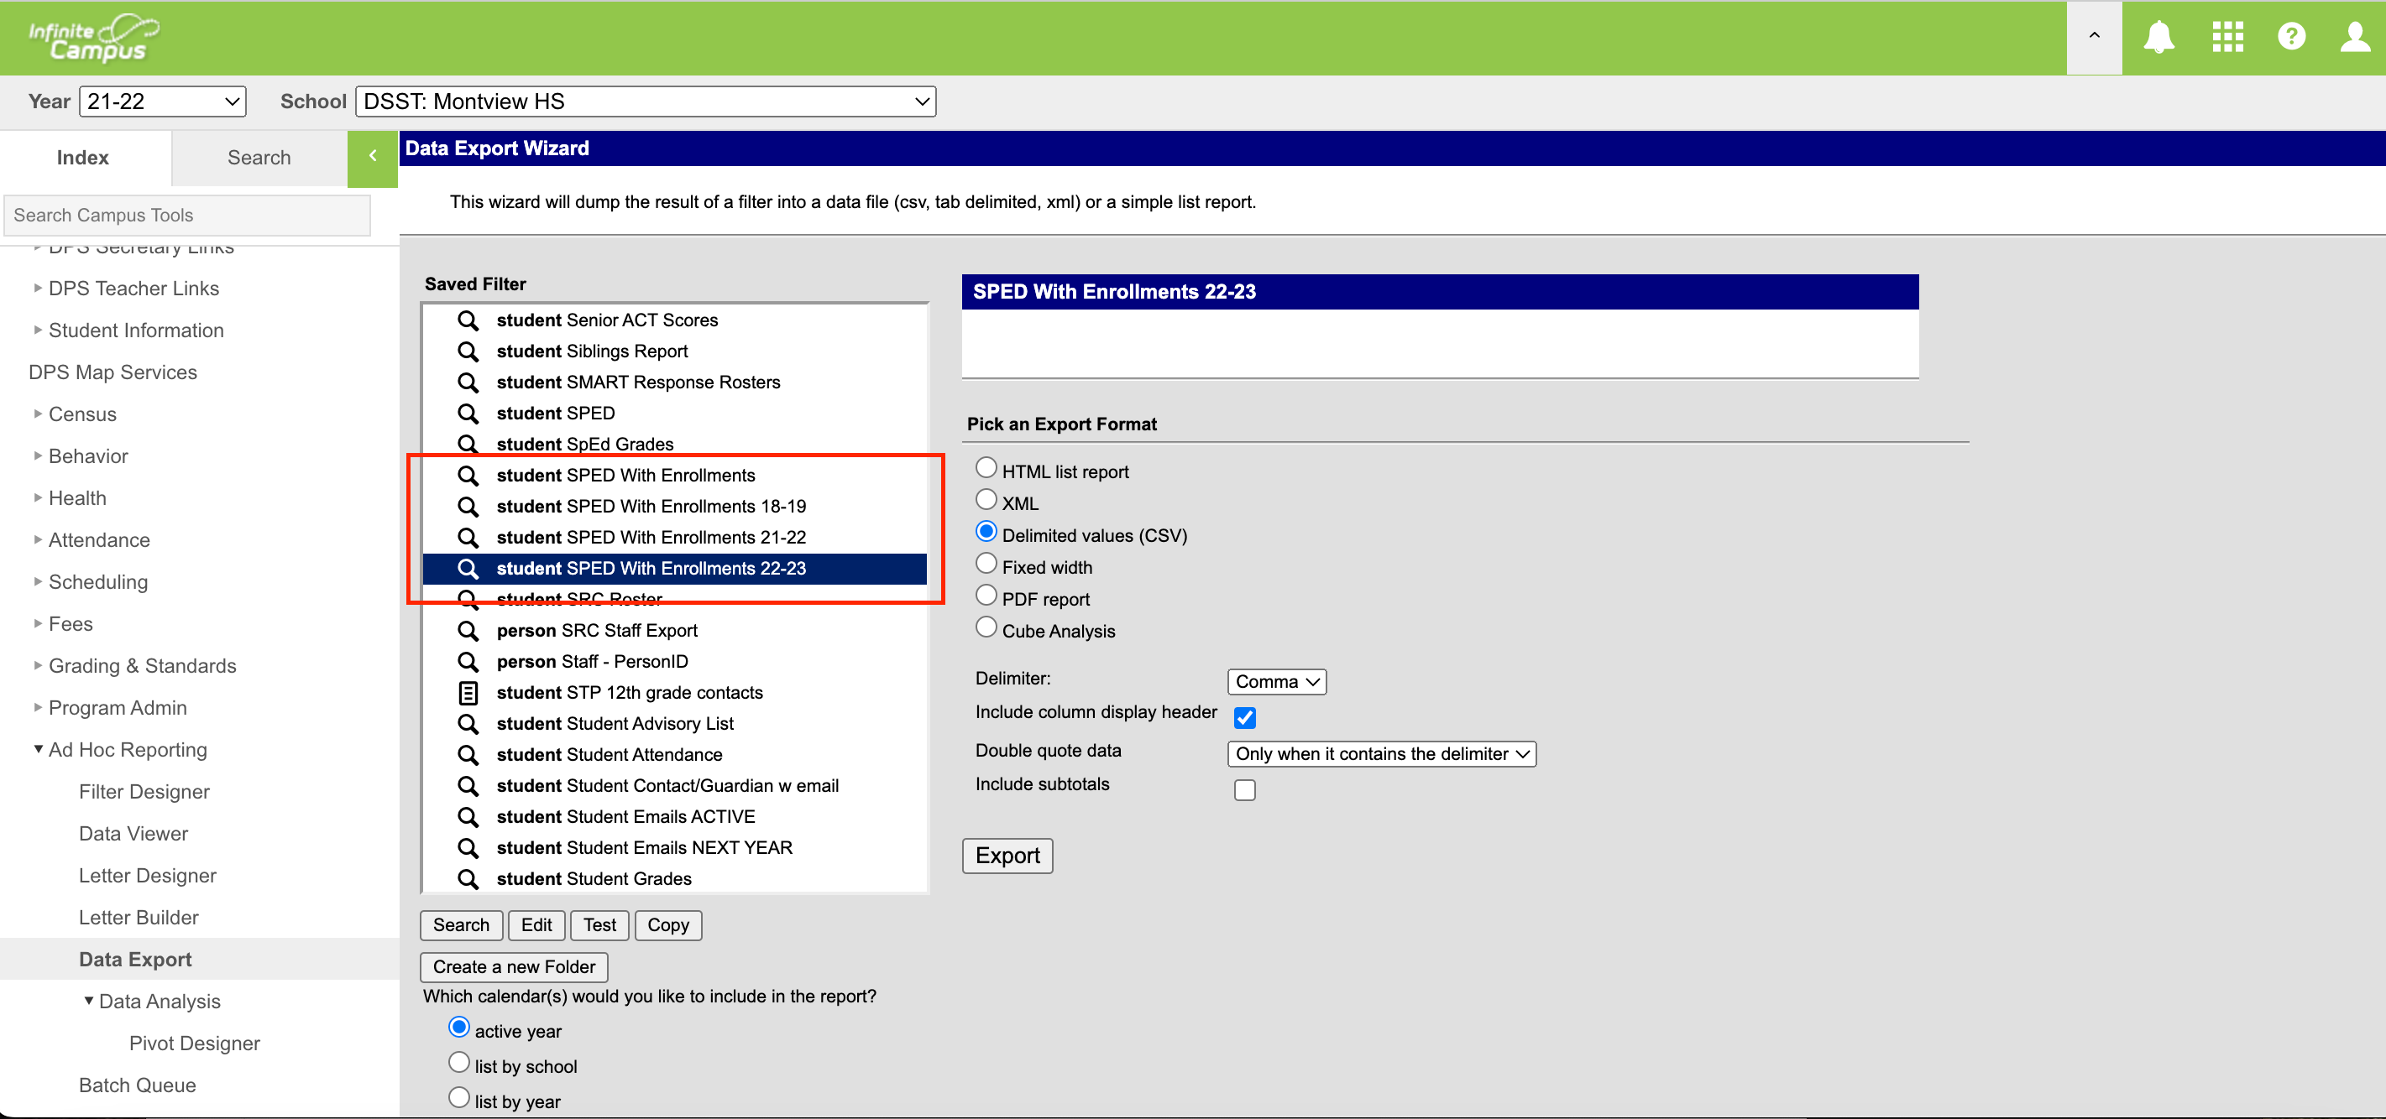The height and width of the screenshot is (1119, 2386).
Task: Open the user account profile icon
Action: (2354, 37)
